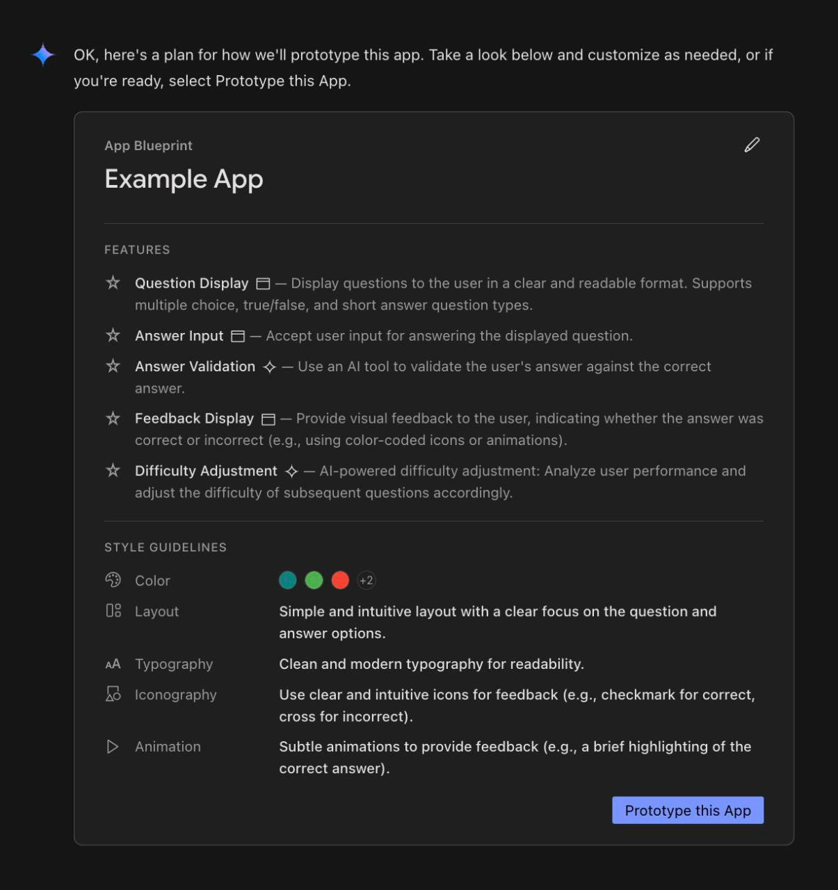The width and height of the screenshot is (838, 890).
Task: Click the star icon next to Feedback Display
Action: click(113, 419)
